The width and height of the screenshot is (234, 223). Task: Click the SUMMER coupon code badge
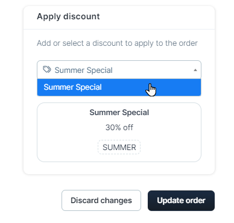tap(119, 147)
